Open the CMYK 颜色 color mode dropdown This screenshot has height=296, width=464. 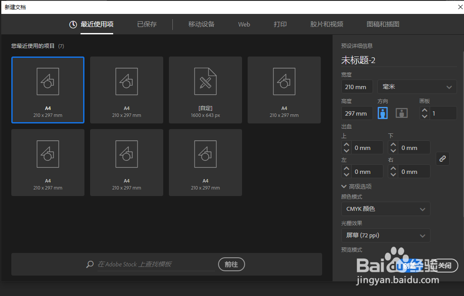(x=386, y=209)
